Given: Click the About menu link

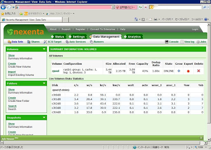Looking at the screenshot, I should point(53,29).
